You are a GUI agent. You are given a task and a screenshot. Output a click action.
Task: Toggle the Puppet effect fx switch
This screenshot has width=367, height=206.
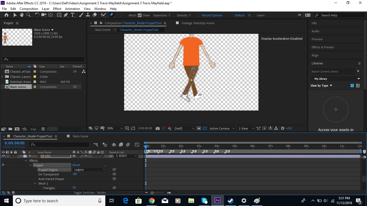pos(3,165)
